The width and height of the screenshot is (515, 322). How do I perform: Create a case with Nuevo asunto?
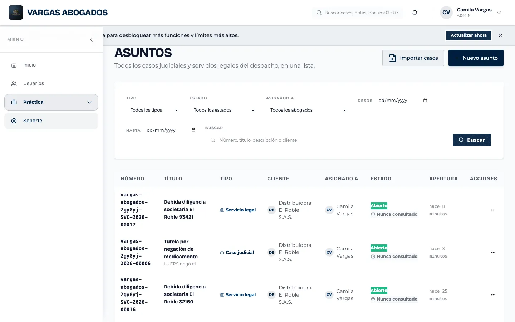pyautogui.click(x=476, y=58)
